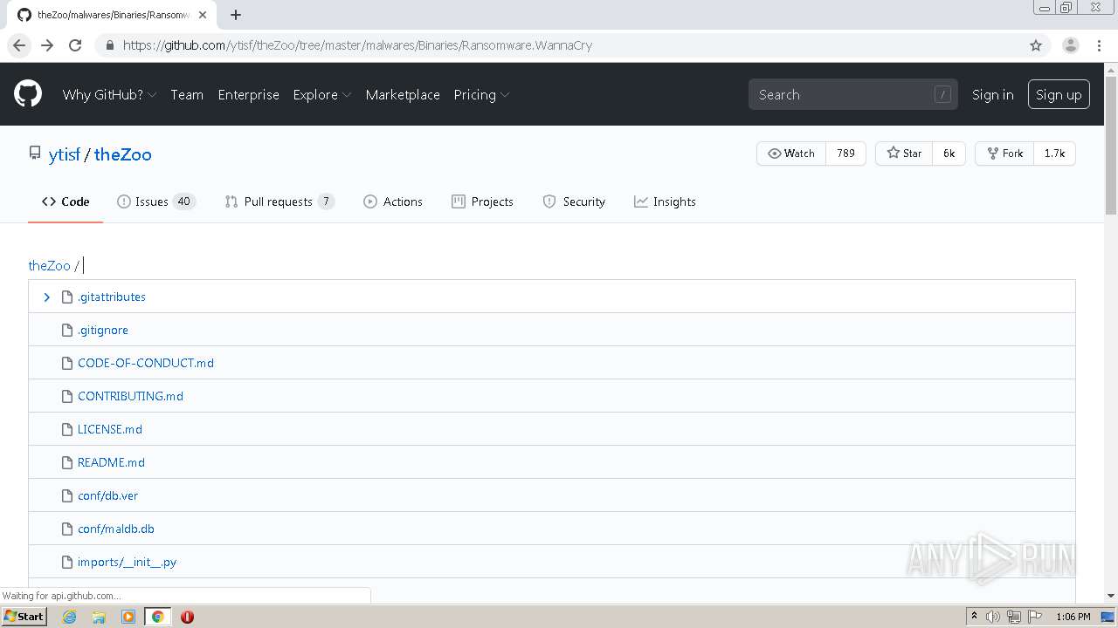The width and height of the screenshot is (1118, 628).
Task: Show hidden system tray icons
Action: pyautogui.click(x=974, y=617)
